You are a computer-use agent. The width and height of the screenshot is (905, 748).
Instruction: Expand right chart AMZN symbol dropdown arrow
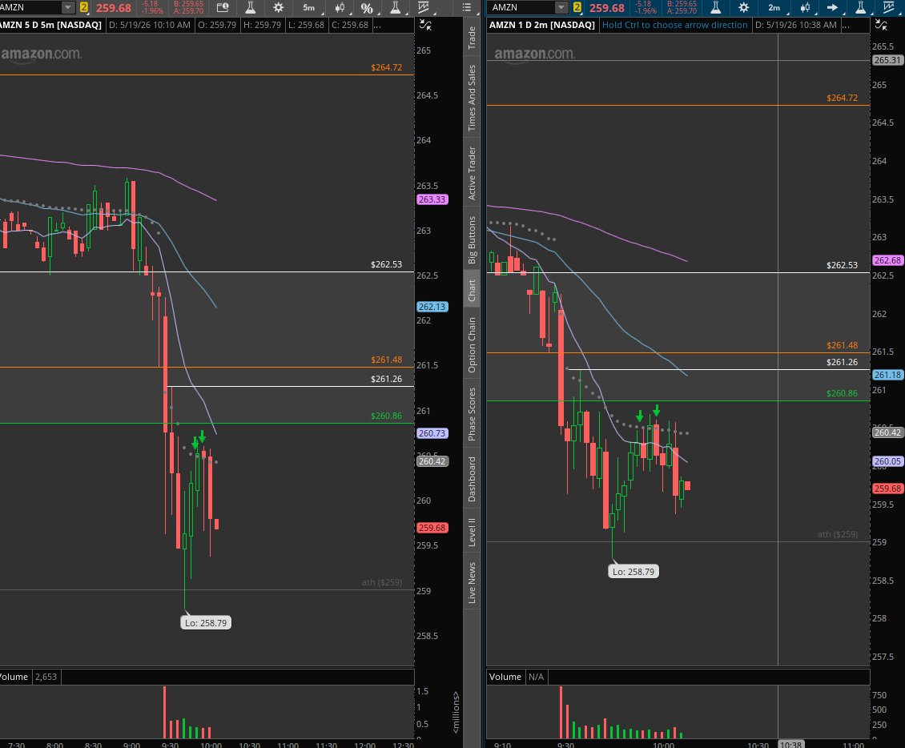(561, 7)
